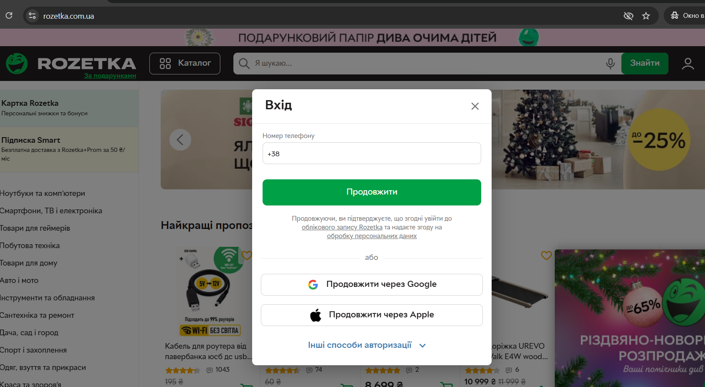Click the green Продовжити button
Viewport: 705px width, 387px height.
click(x=372, y=192)
